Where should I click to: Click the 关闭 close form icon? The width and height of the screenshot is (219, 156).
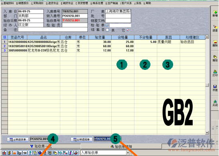tap(215, 103)
